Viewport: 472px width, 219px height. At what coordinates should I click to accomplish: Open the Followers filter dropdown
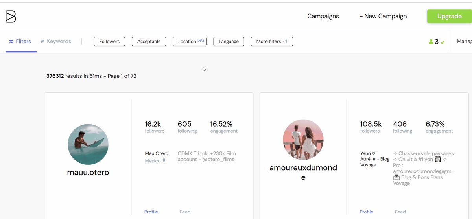(x=109, y=42)
